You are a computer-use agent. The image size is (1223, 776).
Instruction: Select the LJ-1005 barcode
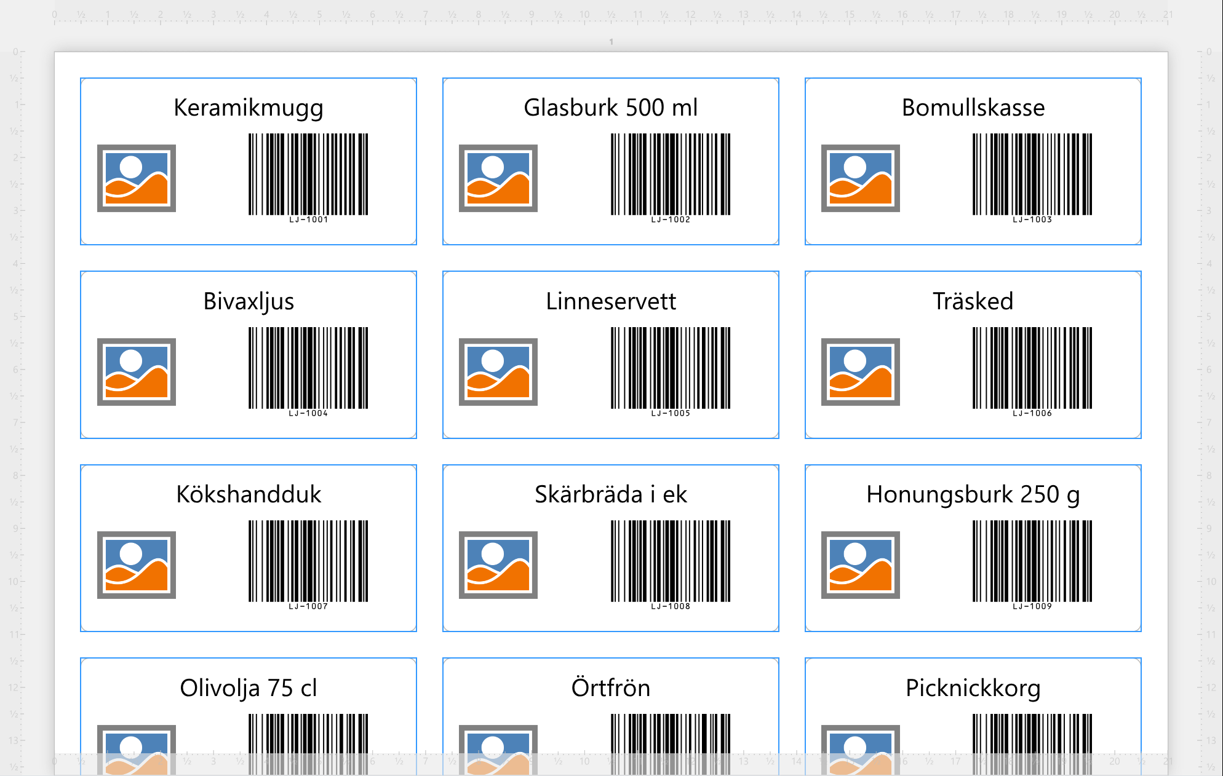(x=671, y=372)
